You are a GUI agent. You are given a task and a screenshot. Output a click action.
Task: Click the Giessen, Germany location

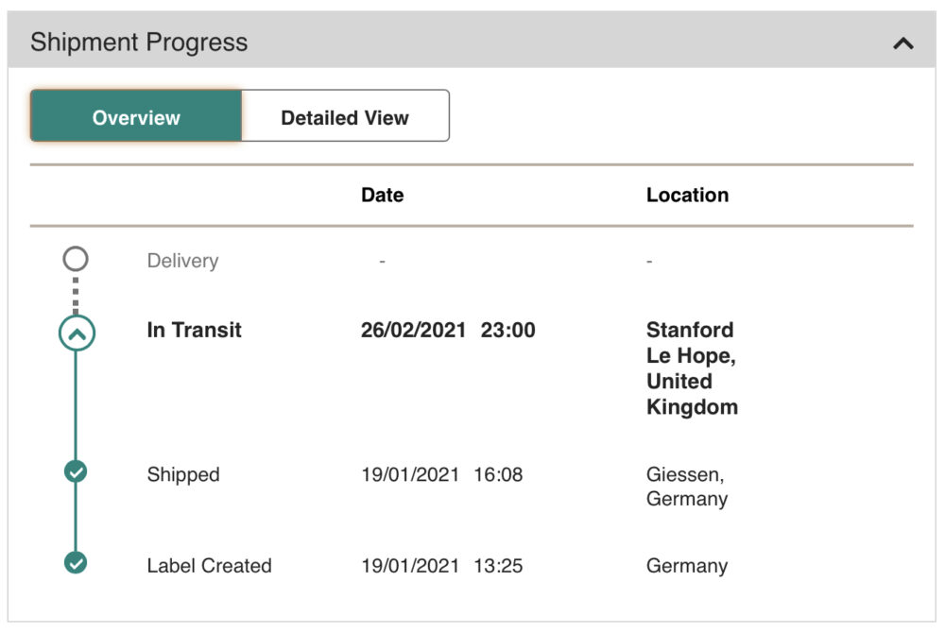pyautogui.click(x=687, y=487)
